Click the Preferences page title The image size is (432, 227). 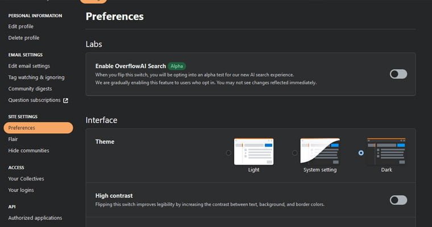click(x=115, y=16)
